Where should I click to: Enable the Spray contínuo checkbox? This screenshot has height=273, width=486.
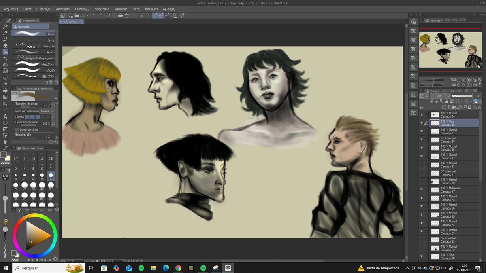[x=17, y=130]
